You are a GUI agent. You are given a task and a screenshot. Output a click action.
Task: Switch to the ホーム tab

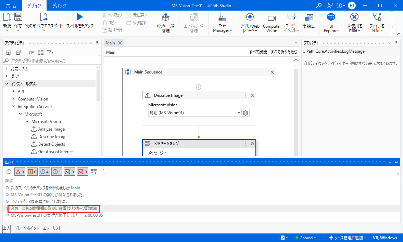11,6
